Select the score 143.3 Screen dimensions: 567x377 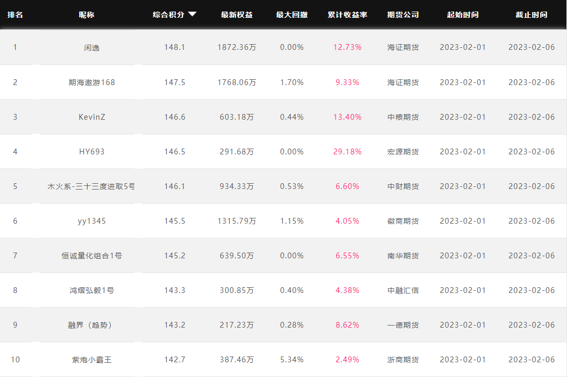point(175,290)
